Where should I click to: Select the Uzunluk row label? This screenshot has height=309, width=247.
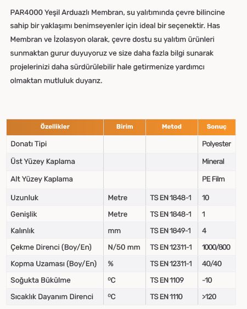(25, 197)
